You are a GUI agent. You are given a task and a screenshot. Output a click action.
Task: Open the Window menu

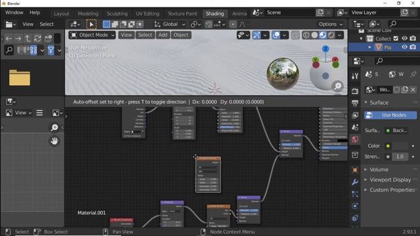pyautogui.click(x=14, y=12)
